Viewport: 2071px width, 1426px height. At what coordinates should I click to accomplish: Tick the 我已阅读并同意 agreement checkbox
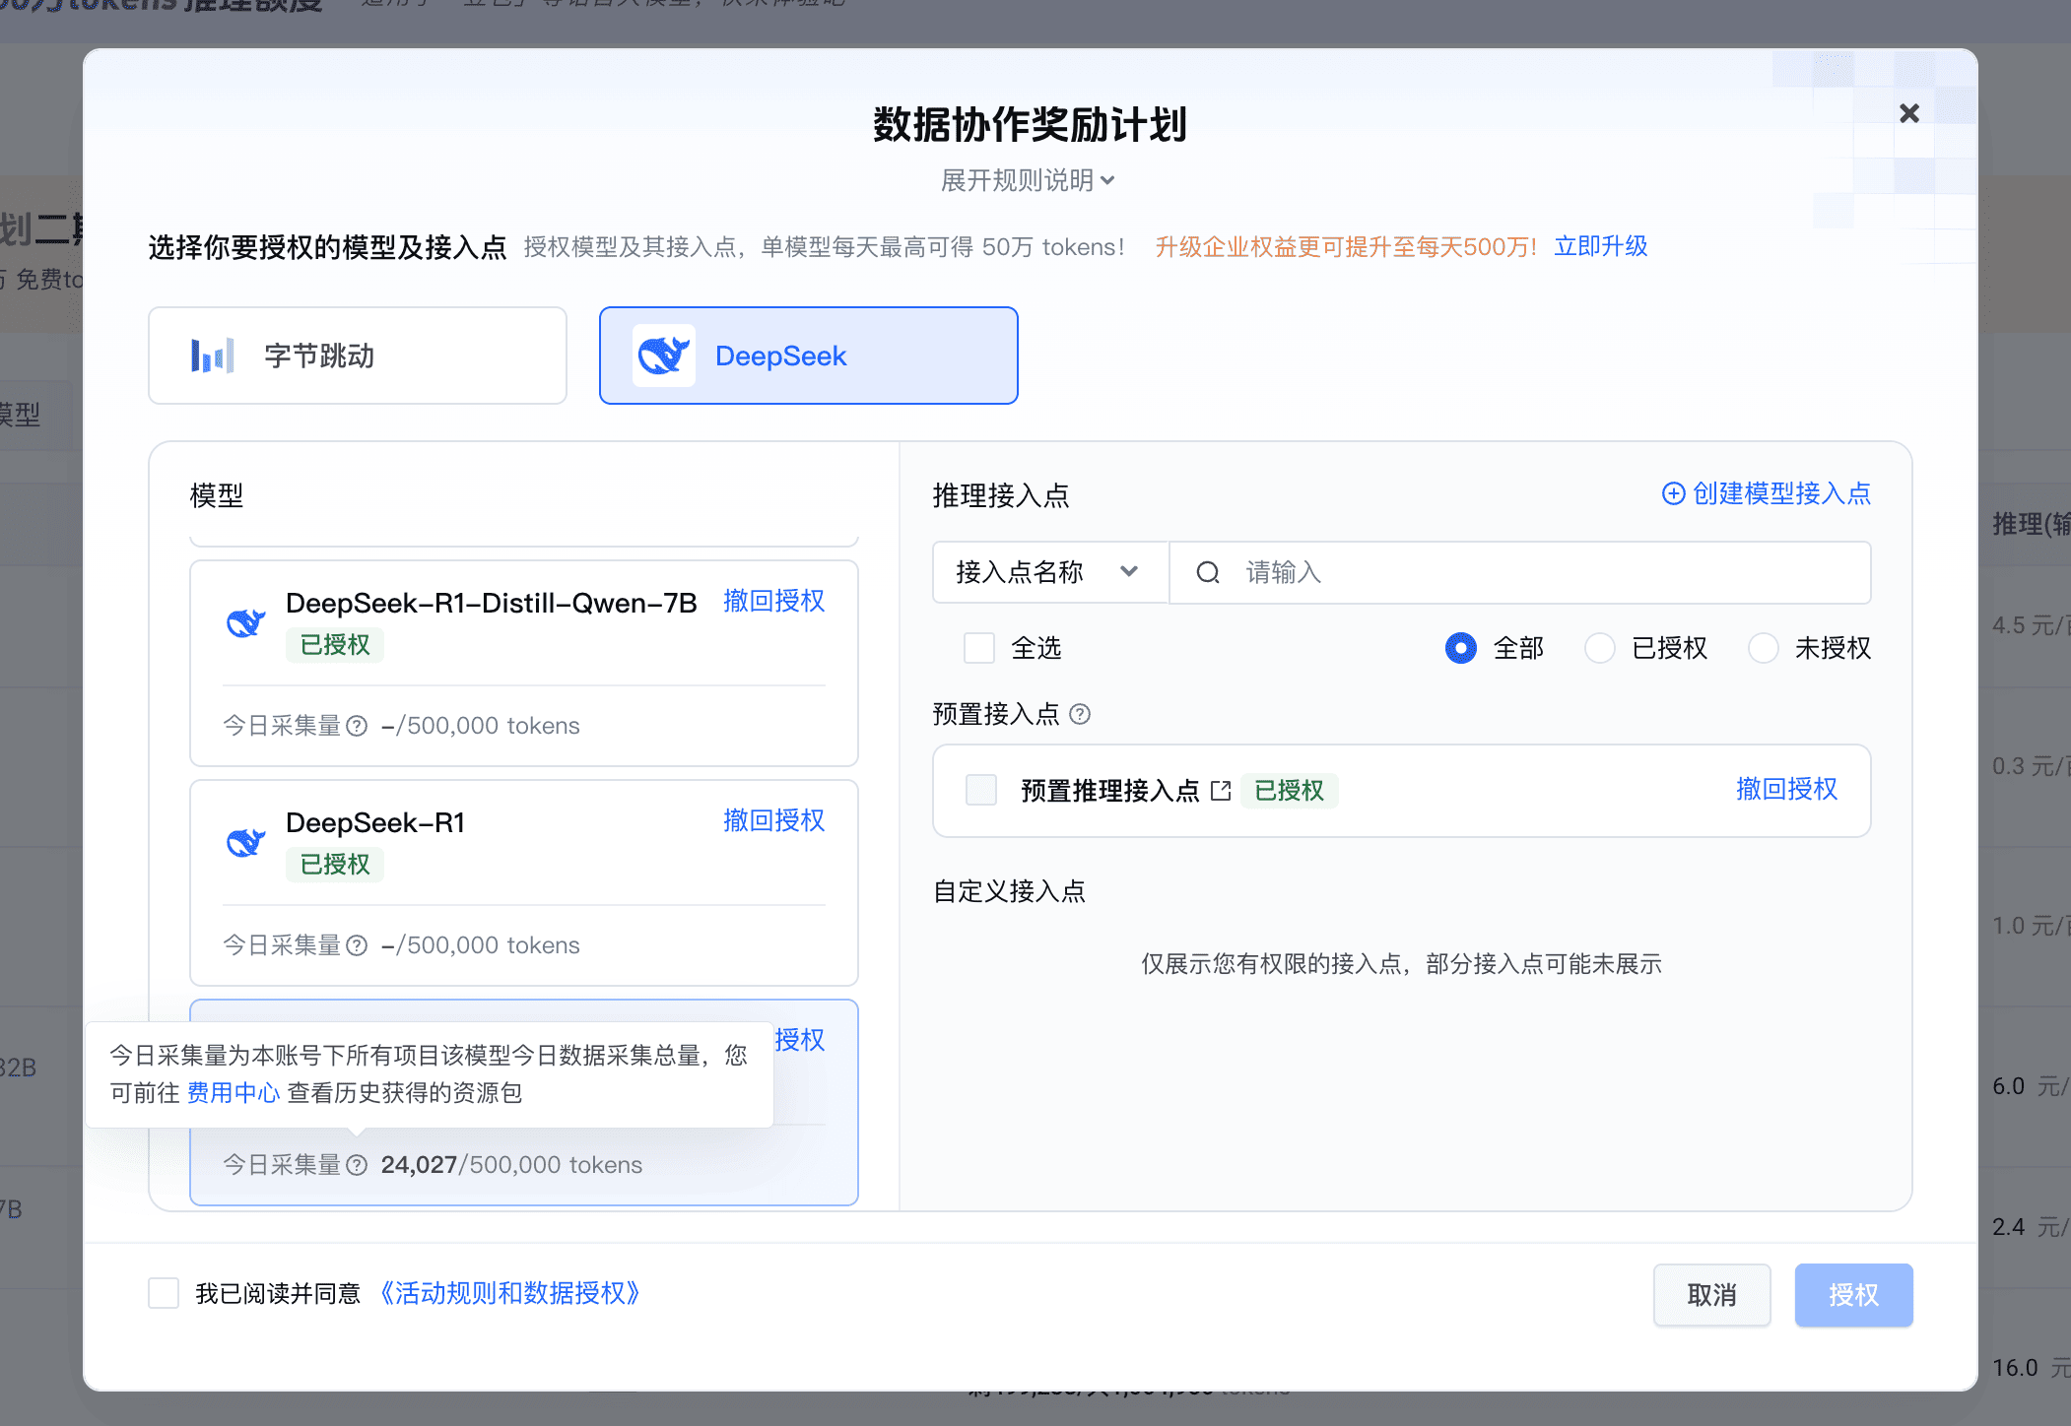click(164, 1293)
